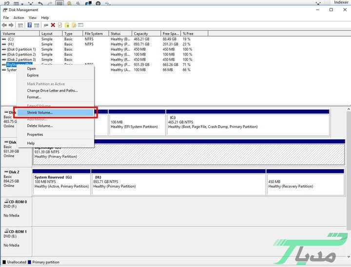Sort by the Capacity column header

click(141, 34)
